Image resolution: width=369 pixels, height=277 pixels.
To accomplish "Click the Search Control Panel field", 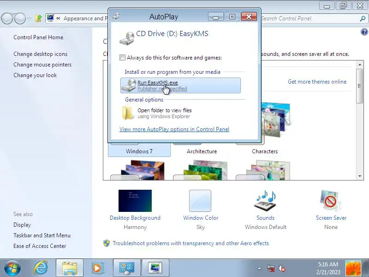I will coord(310,18).
